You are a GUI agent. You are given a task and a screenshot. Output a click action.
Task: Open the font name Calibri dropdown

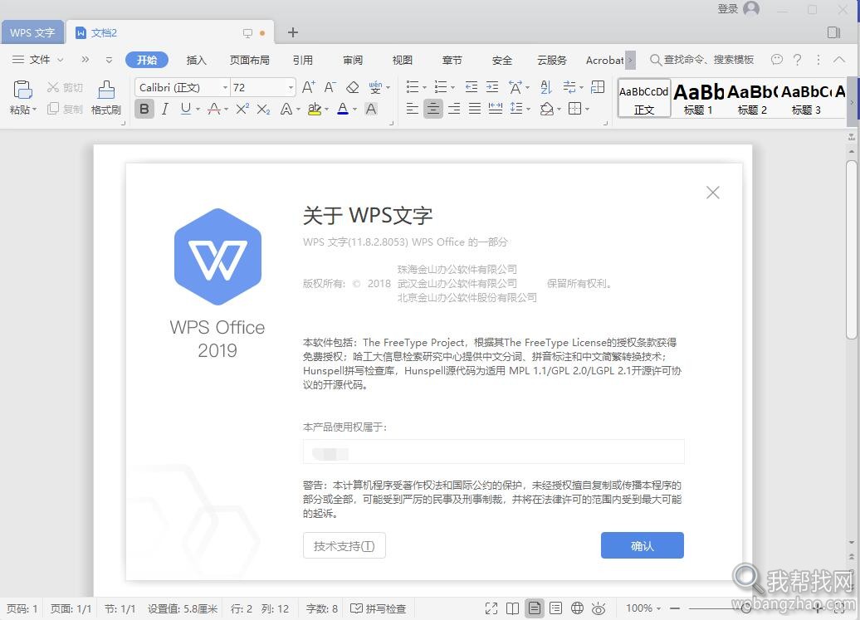[x=225, y=88]
